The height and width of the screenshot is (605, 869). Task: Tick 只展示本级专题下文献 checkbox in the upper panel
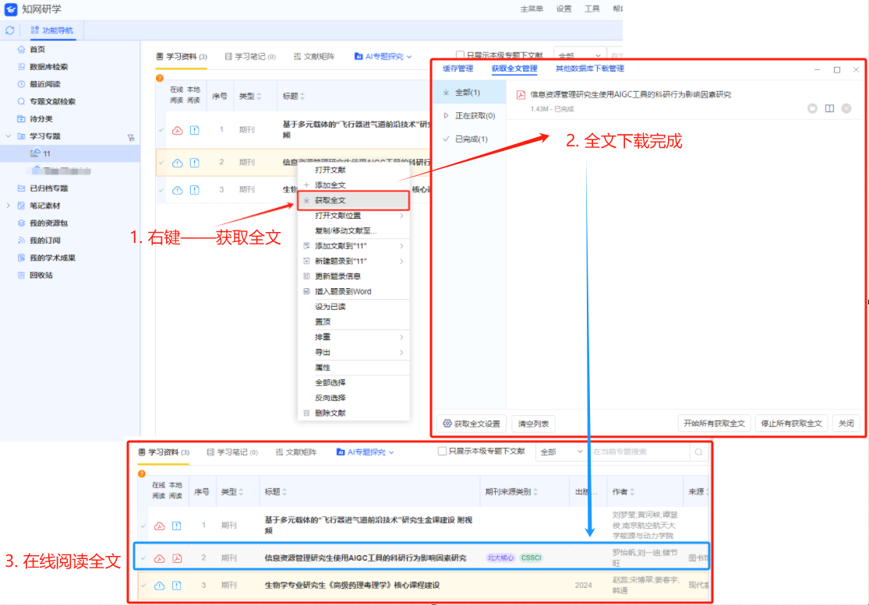pos(460,55)
